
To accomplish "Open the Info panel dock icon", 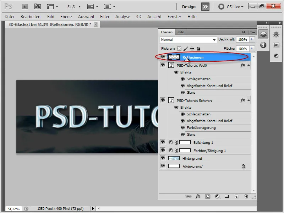I will click(x=263, y=45).
